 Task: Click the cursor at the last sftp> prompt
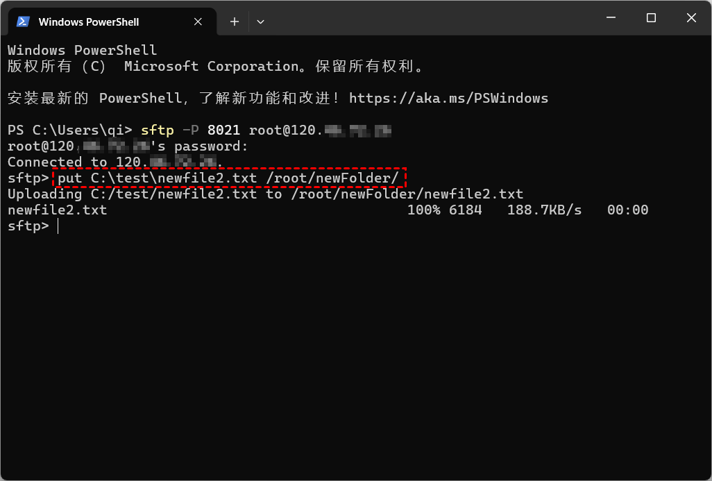tap(58, 226)
